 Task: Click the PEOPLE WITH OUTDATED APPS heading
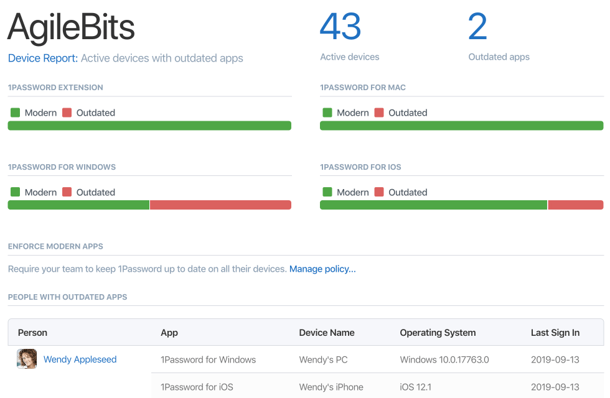(68, 297)
